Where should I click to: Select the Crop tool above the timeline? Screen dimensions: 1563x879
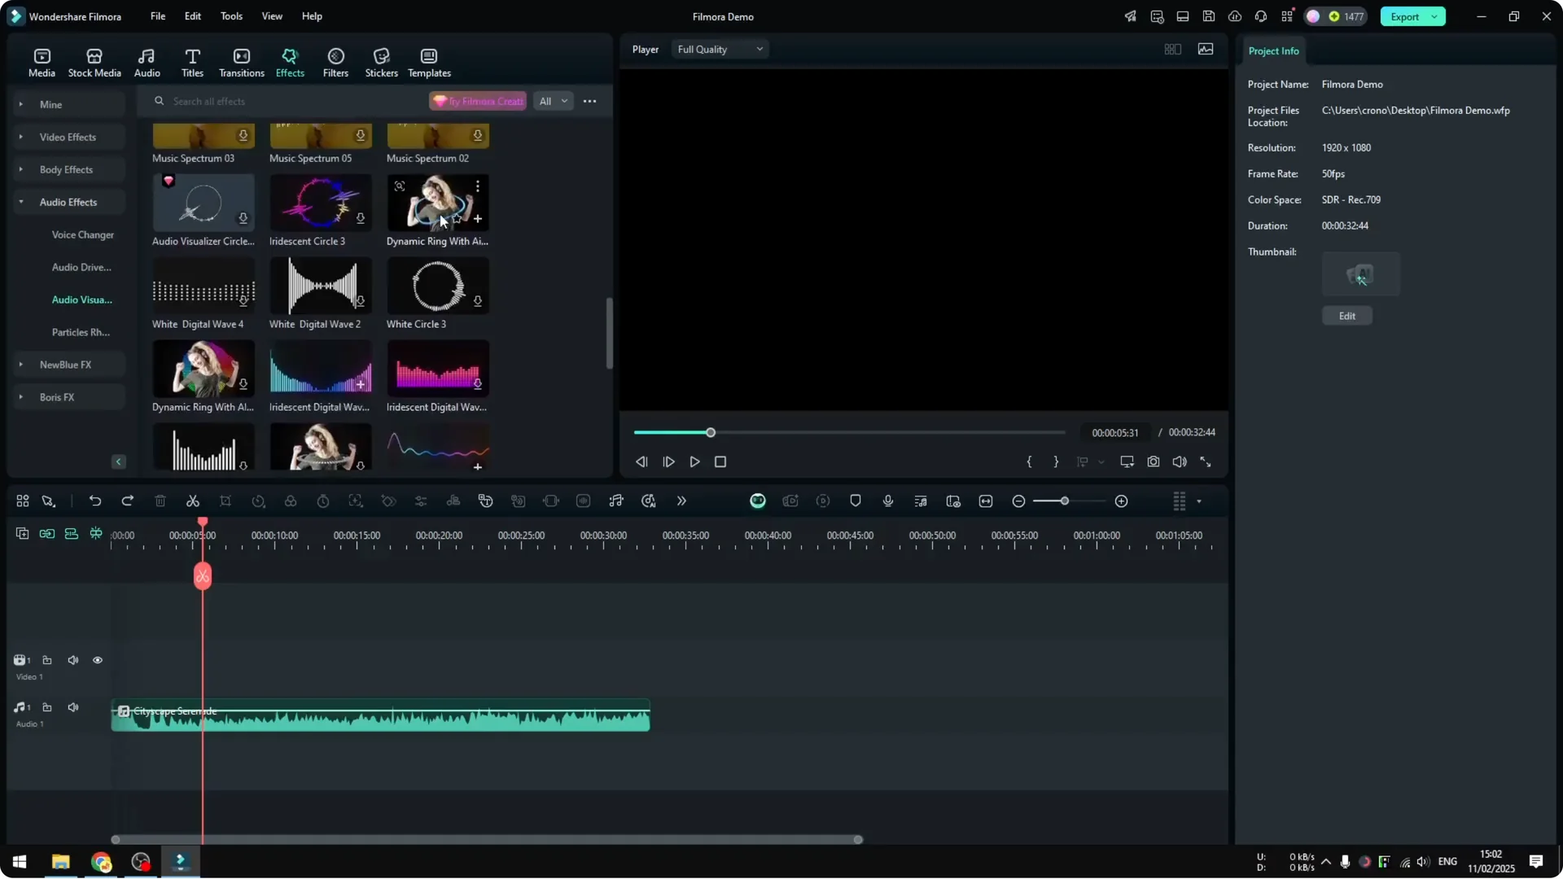(225, 501)
